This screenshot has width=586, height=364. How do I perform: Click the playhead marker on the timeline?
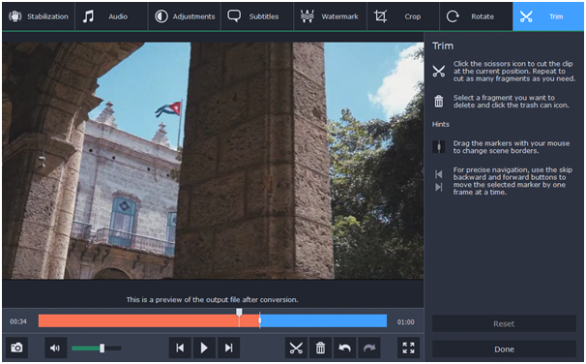pyautogui.click(x=239, y=313)
